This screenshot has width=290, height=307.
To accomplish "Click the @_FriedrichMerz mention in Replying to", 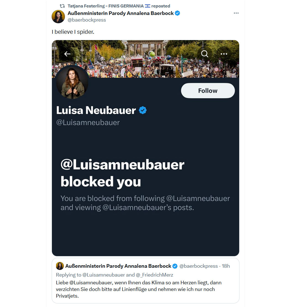I will (x=154, y=275).
